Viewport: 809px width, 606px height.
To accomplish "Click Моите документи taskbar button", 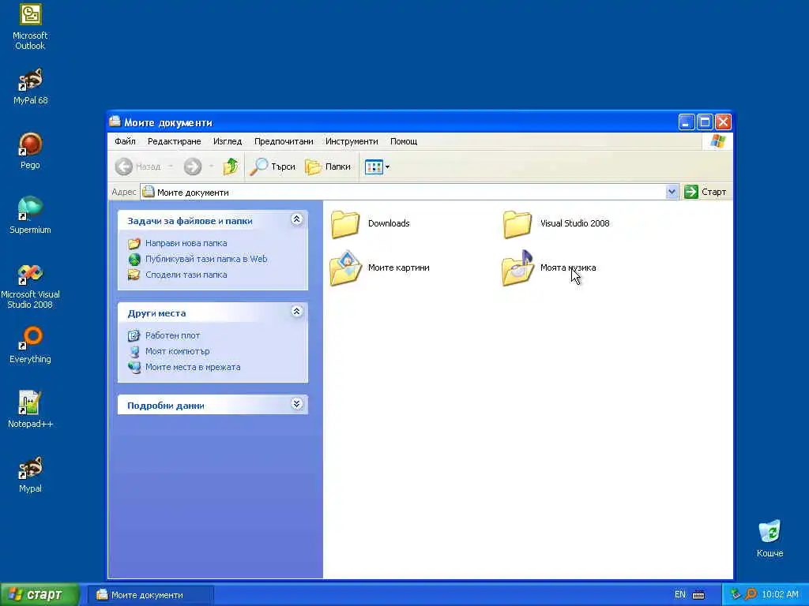I will [x=149, y=595].
